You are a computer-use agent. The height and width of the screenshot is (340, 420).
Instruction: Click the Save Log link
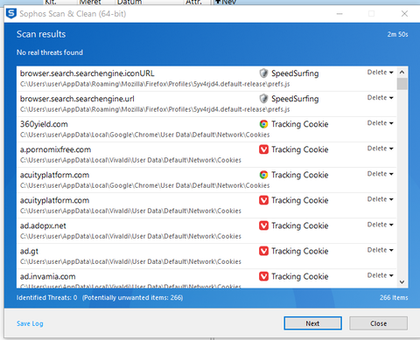pos(30,323)
